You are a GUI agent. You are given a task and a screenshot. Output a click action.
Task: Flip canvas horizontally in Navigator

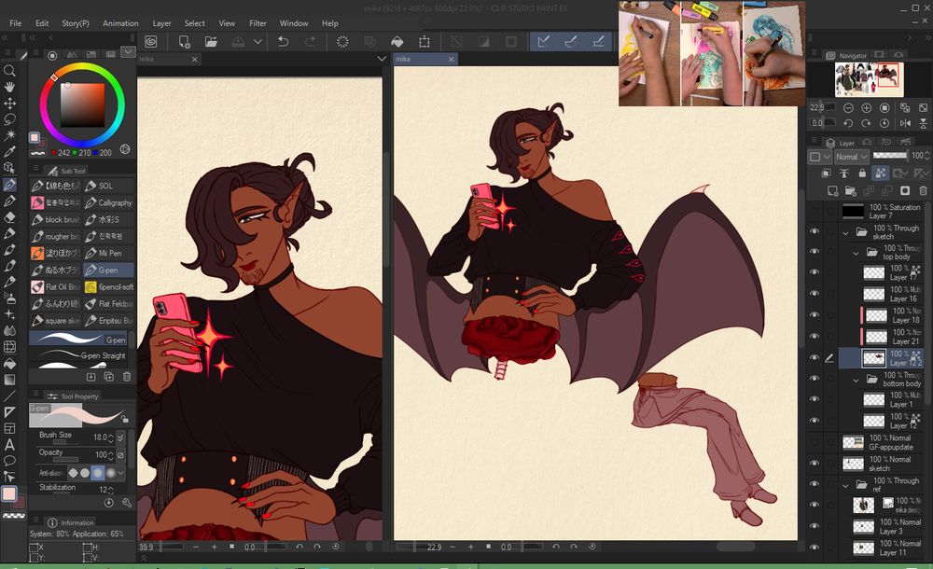[x=905, y=123]
